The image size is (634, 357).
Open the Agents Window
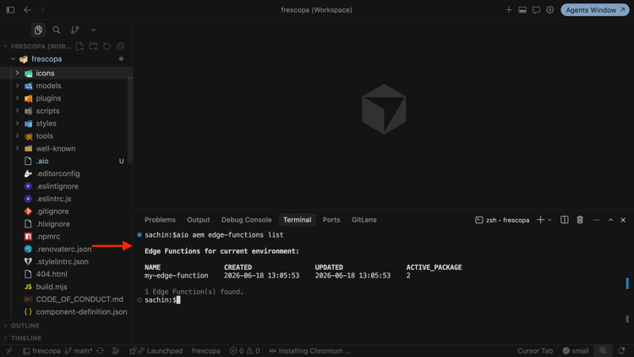[595, 9]
